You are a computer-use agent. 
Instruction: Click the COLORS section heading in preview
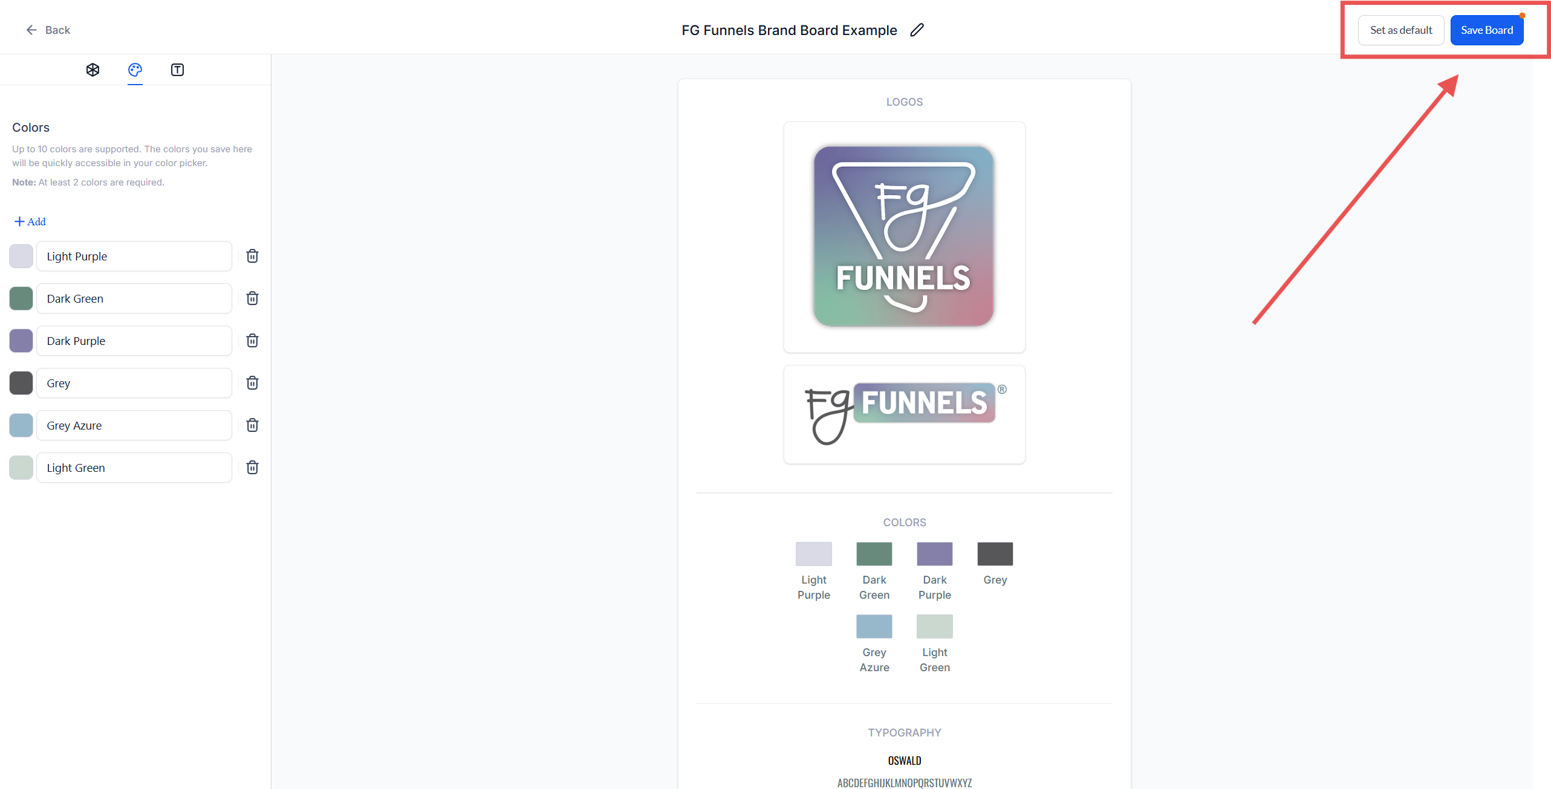[x=904, y=523]
